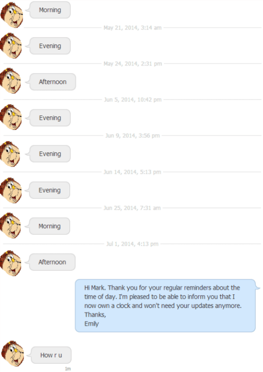Click Emily's blue "Hi Mark" message bubble
This screenshot has height=372, width=263.
pos(165,306)
